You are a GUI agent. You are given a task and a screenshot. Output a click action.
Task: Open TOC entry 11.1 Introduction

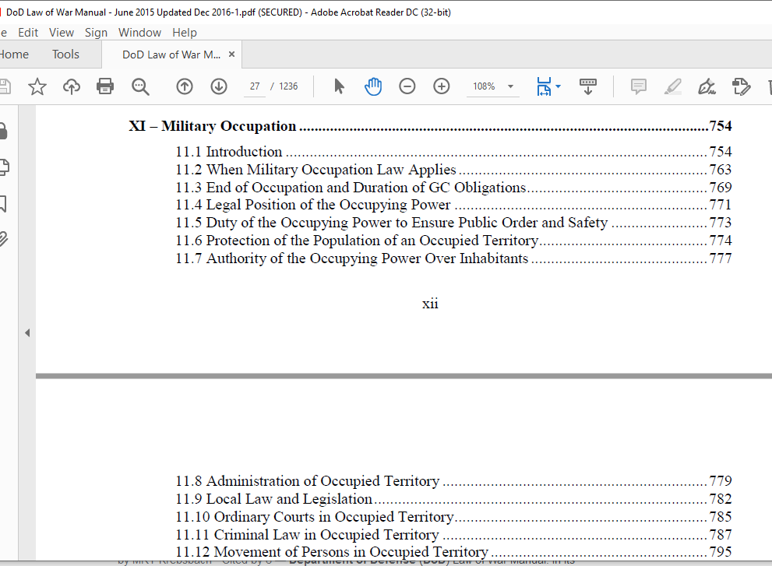point(453,152)
